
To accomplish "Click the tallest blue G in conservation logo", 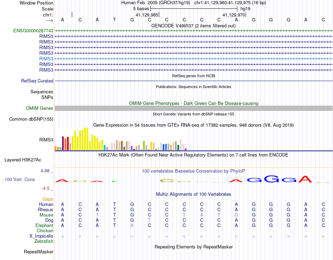I will pyautogui.click(x=271, y=179).
